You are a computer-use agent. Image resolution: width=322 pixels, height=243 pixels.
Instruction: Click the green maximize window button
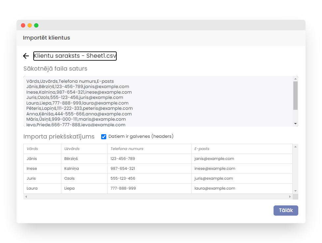tap(36, 25)
